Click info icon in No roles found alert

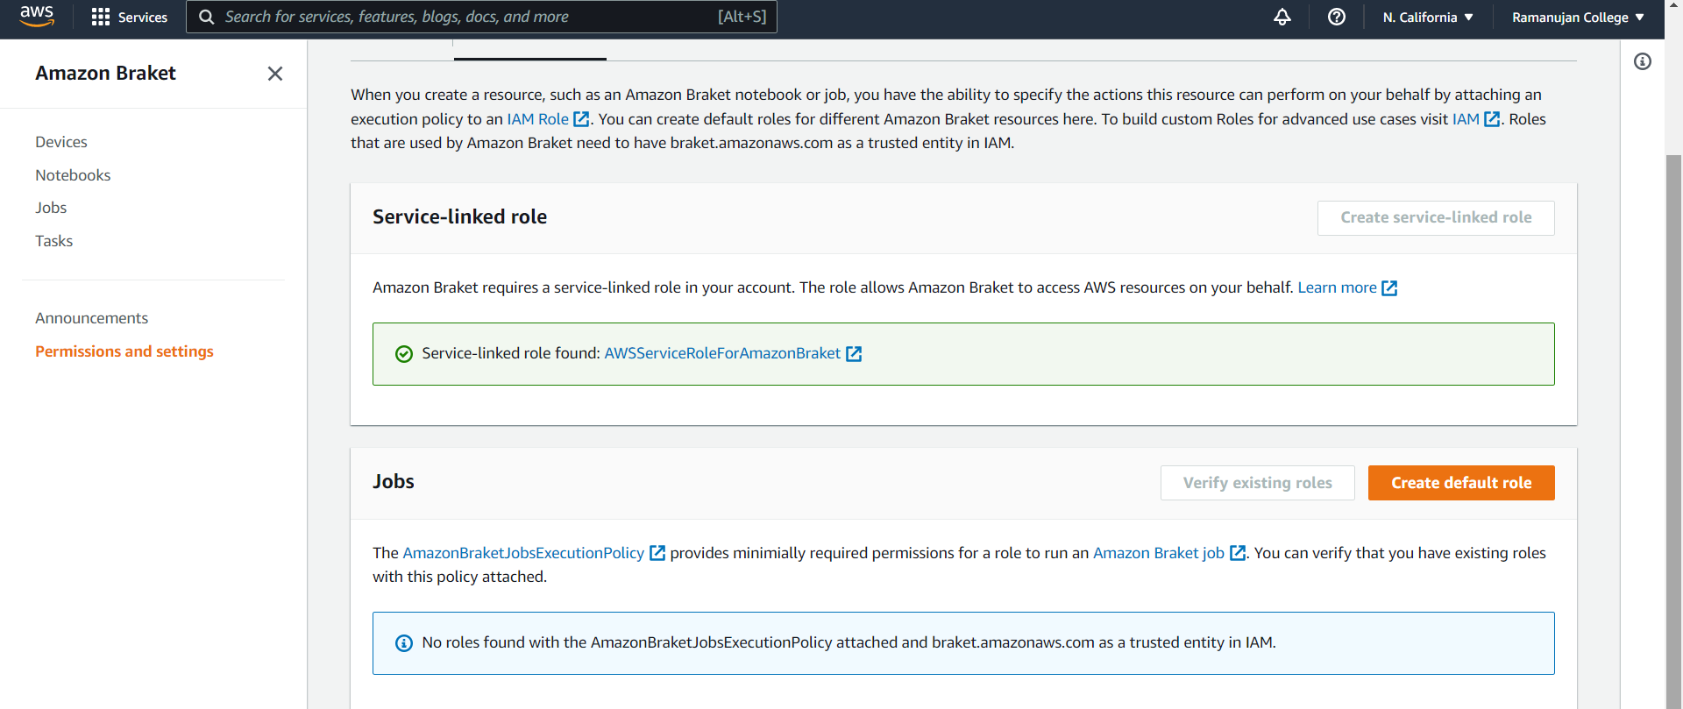click(x=404, y=643)
